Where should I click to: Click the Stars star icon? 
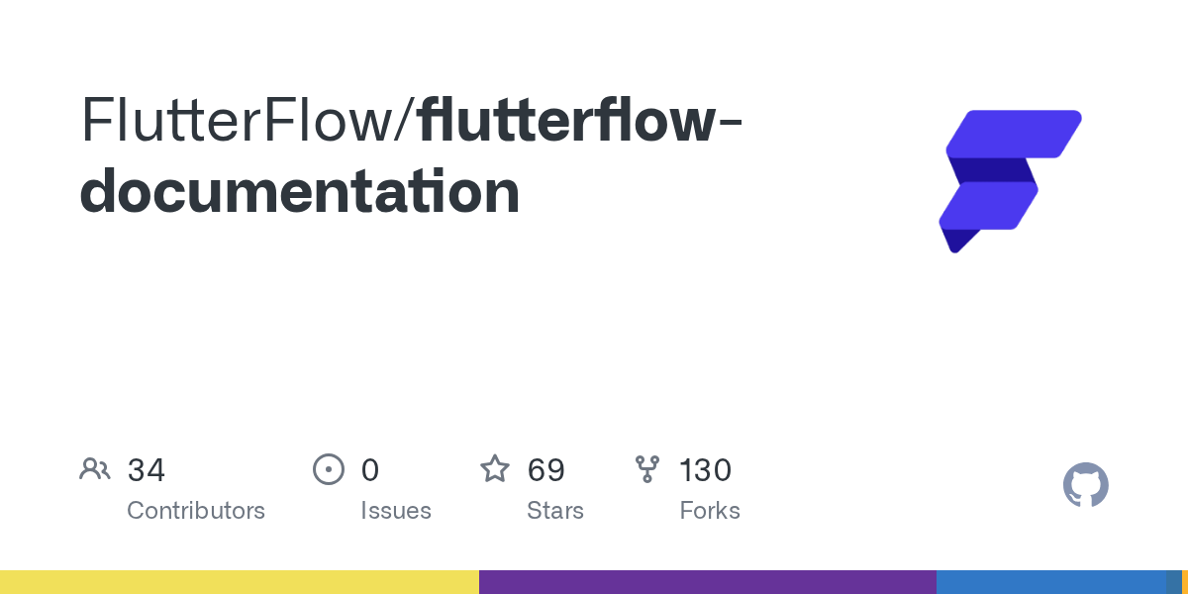(495, 468)
